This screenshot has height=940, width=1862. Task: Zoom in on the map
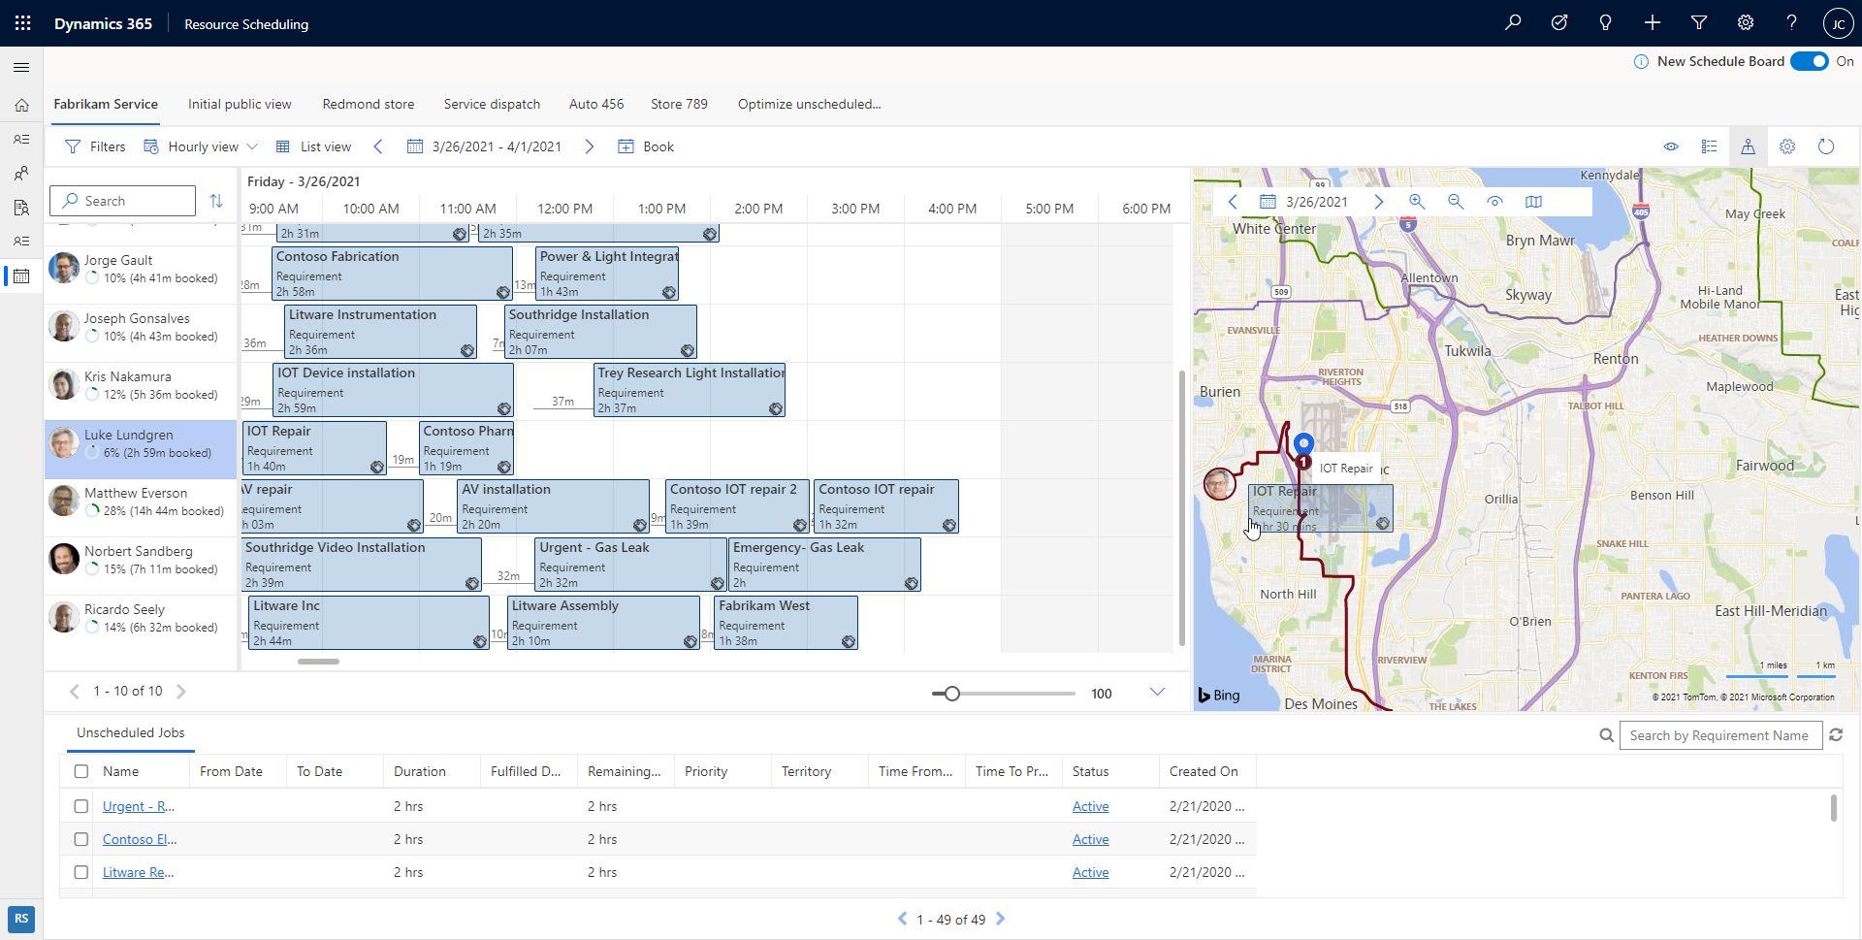(x=1418, y=202)
